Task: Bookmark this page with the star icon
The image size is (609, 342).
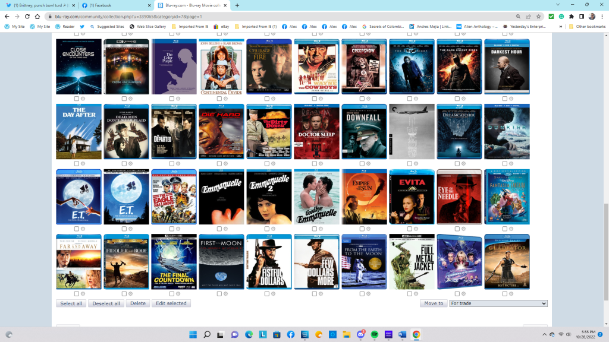Action: pyautogui.click(x=538, y=17)
